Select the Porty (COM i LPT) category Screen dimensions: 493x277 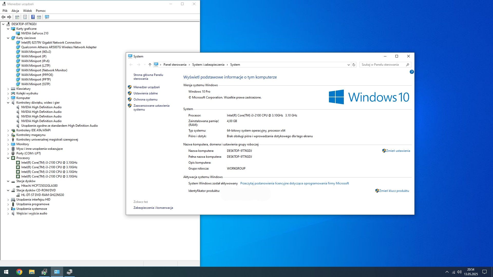click(29, 153)
